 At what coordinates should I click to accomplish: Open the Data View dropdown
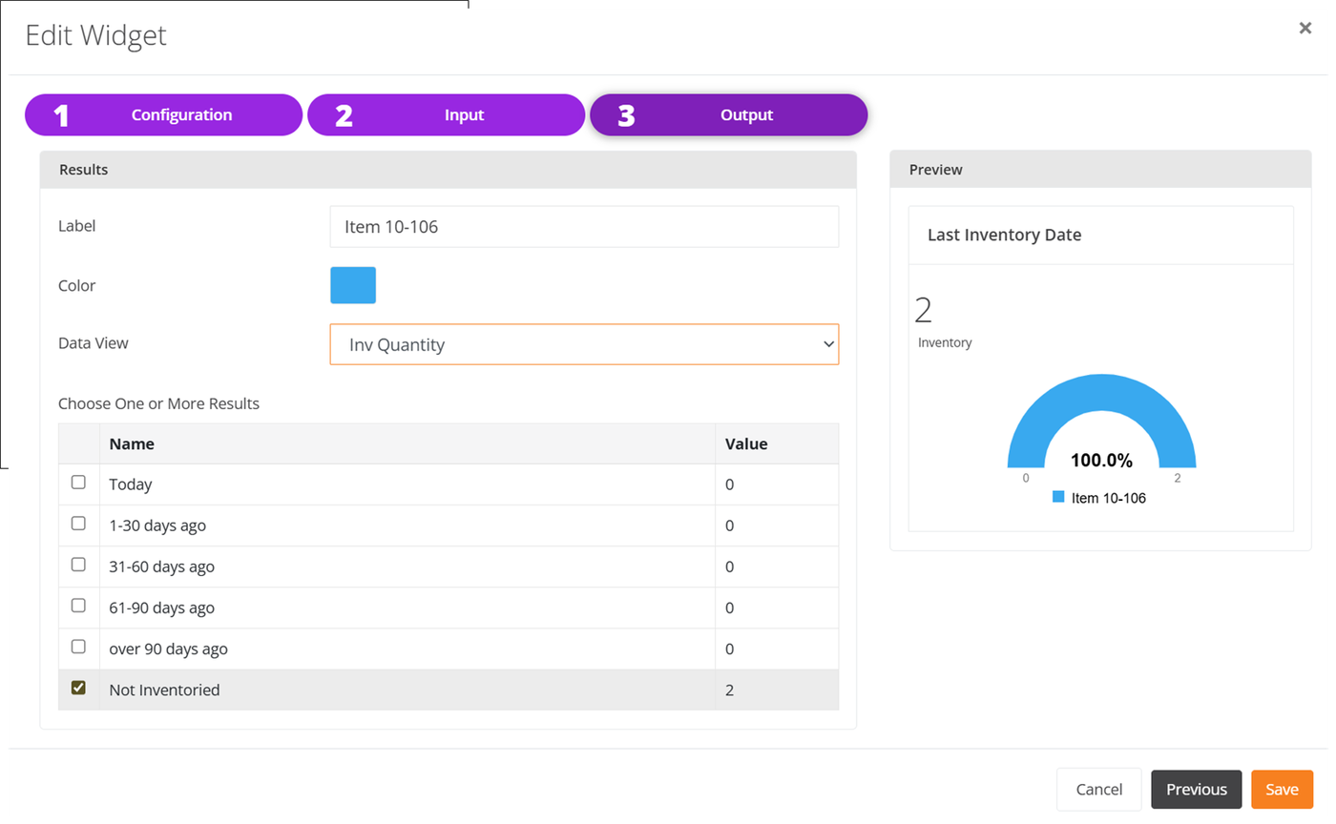click(x=584, y=344)
